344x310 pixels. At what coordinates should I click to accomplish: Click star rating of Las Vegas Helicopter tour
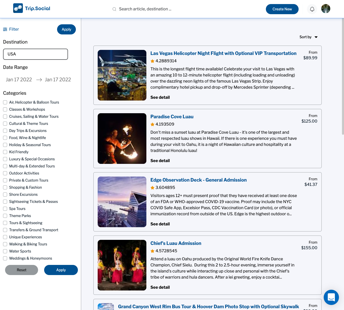click(152, 61)
